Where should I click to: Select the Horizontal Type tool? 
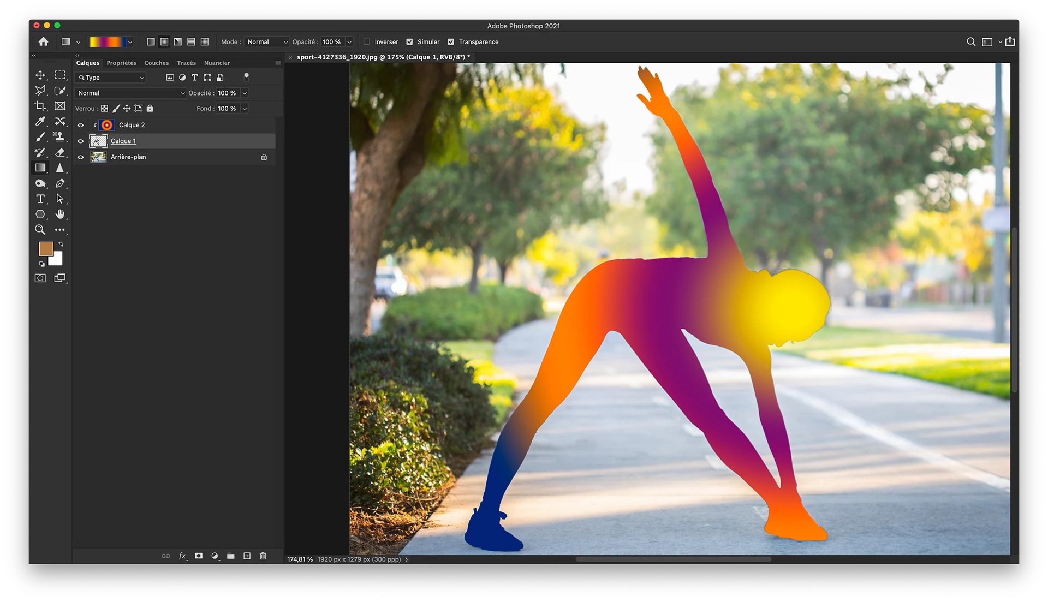point(40,199)
